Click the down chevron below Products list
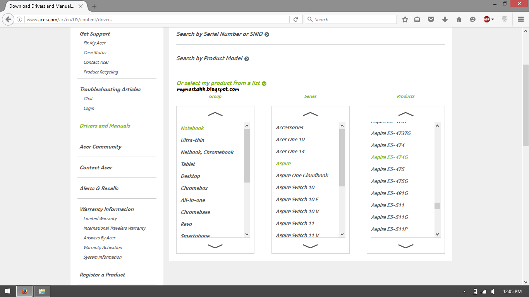 [x=406, y=246]
